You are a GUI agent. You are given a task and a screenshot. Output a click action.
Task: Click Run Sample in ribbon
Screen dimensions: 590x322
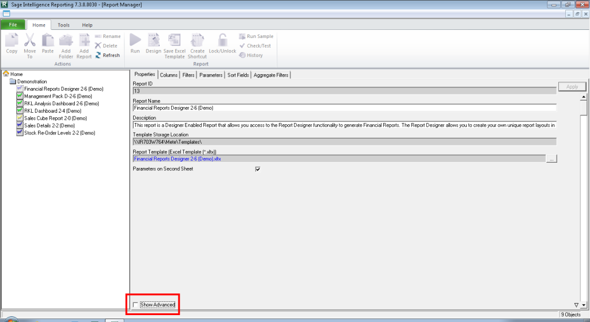click(256, 36)
